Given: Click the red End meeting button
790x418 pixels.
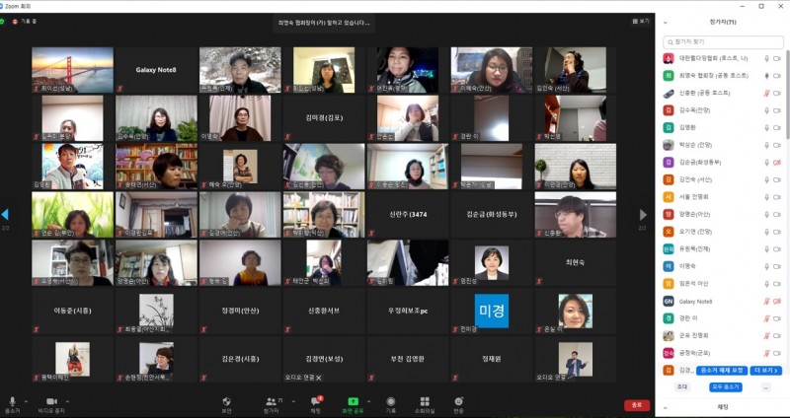Looking at the screenshot, I should tap(637, 404).
